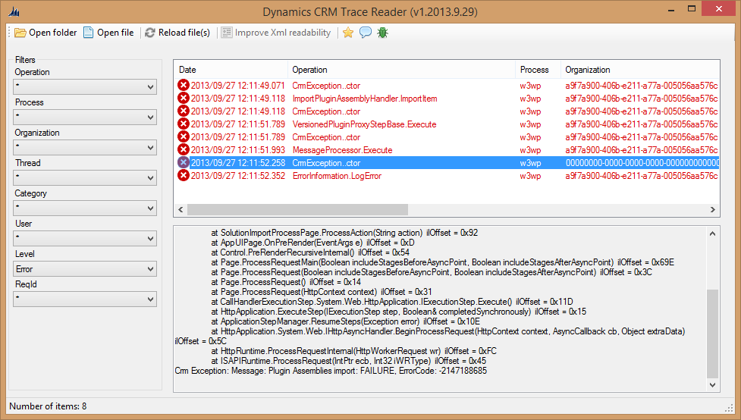The width and height of the screenshot is (741, 420).
Task: Open the User filter dropdown
Action: point(85,238)
